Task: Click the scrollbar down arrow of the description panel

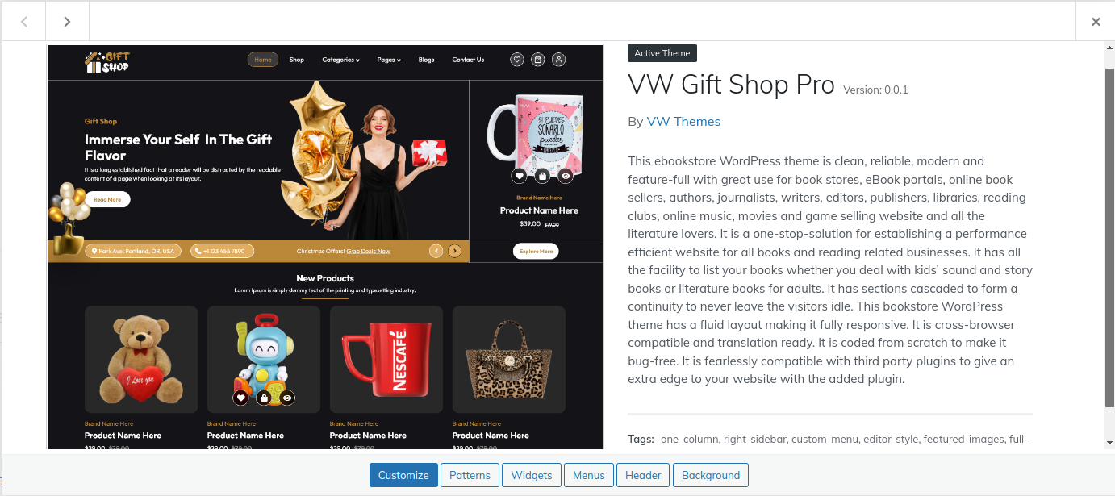Action: pyautogui.click(x=1109, y=443)
